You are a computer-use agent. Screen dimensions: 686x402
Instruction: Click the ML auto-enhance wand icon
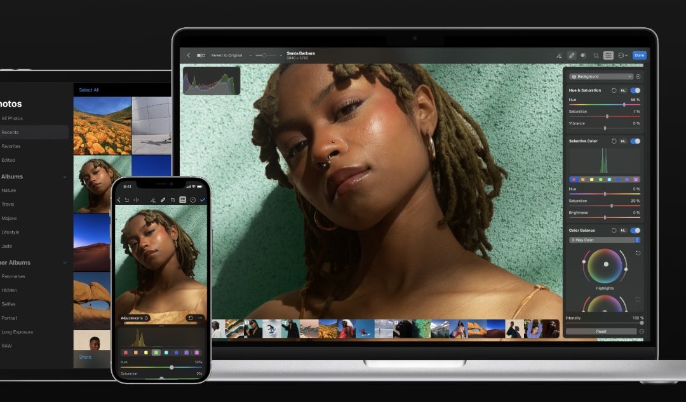tap(561, 55)
